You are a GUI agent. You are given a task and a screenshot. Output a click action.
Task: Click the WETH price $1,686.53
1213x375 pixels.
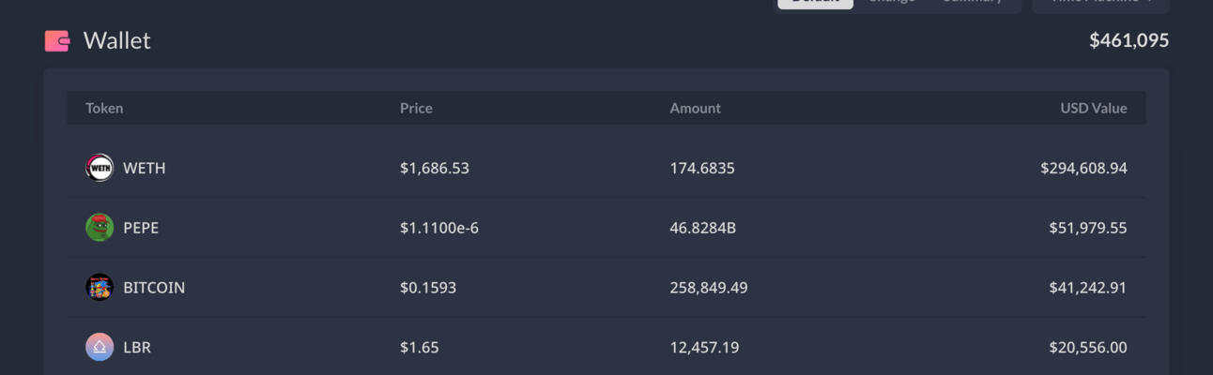[435, 169]
